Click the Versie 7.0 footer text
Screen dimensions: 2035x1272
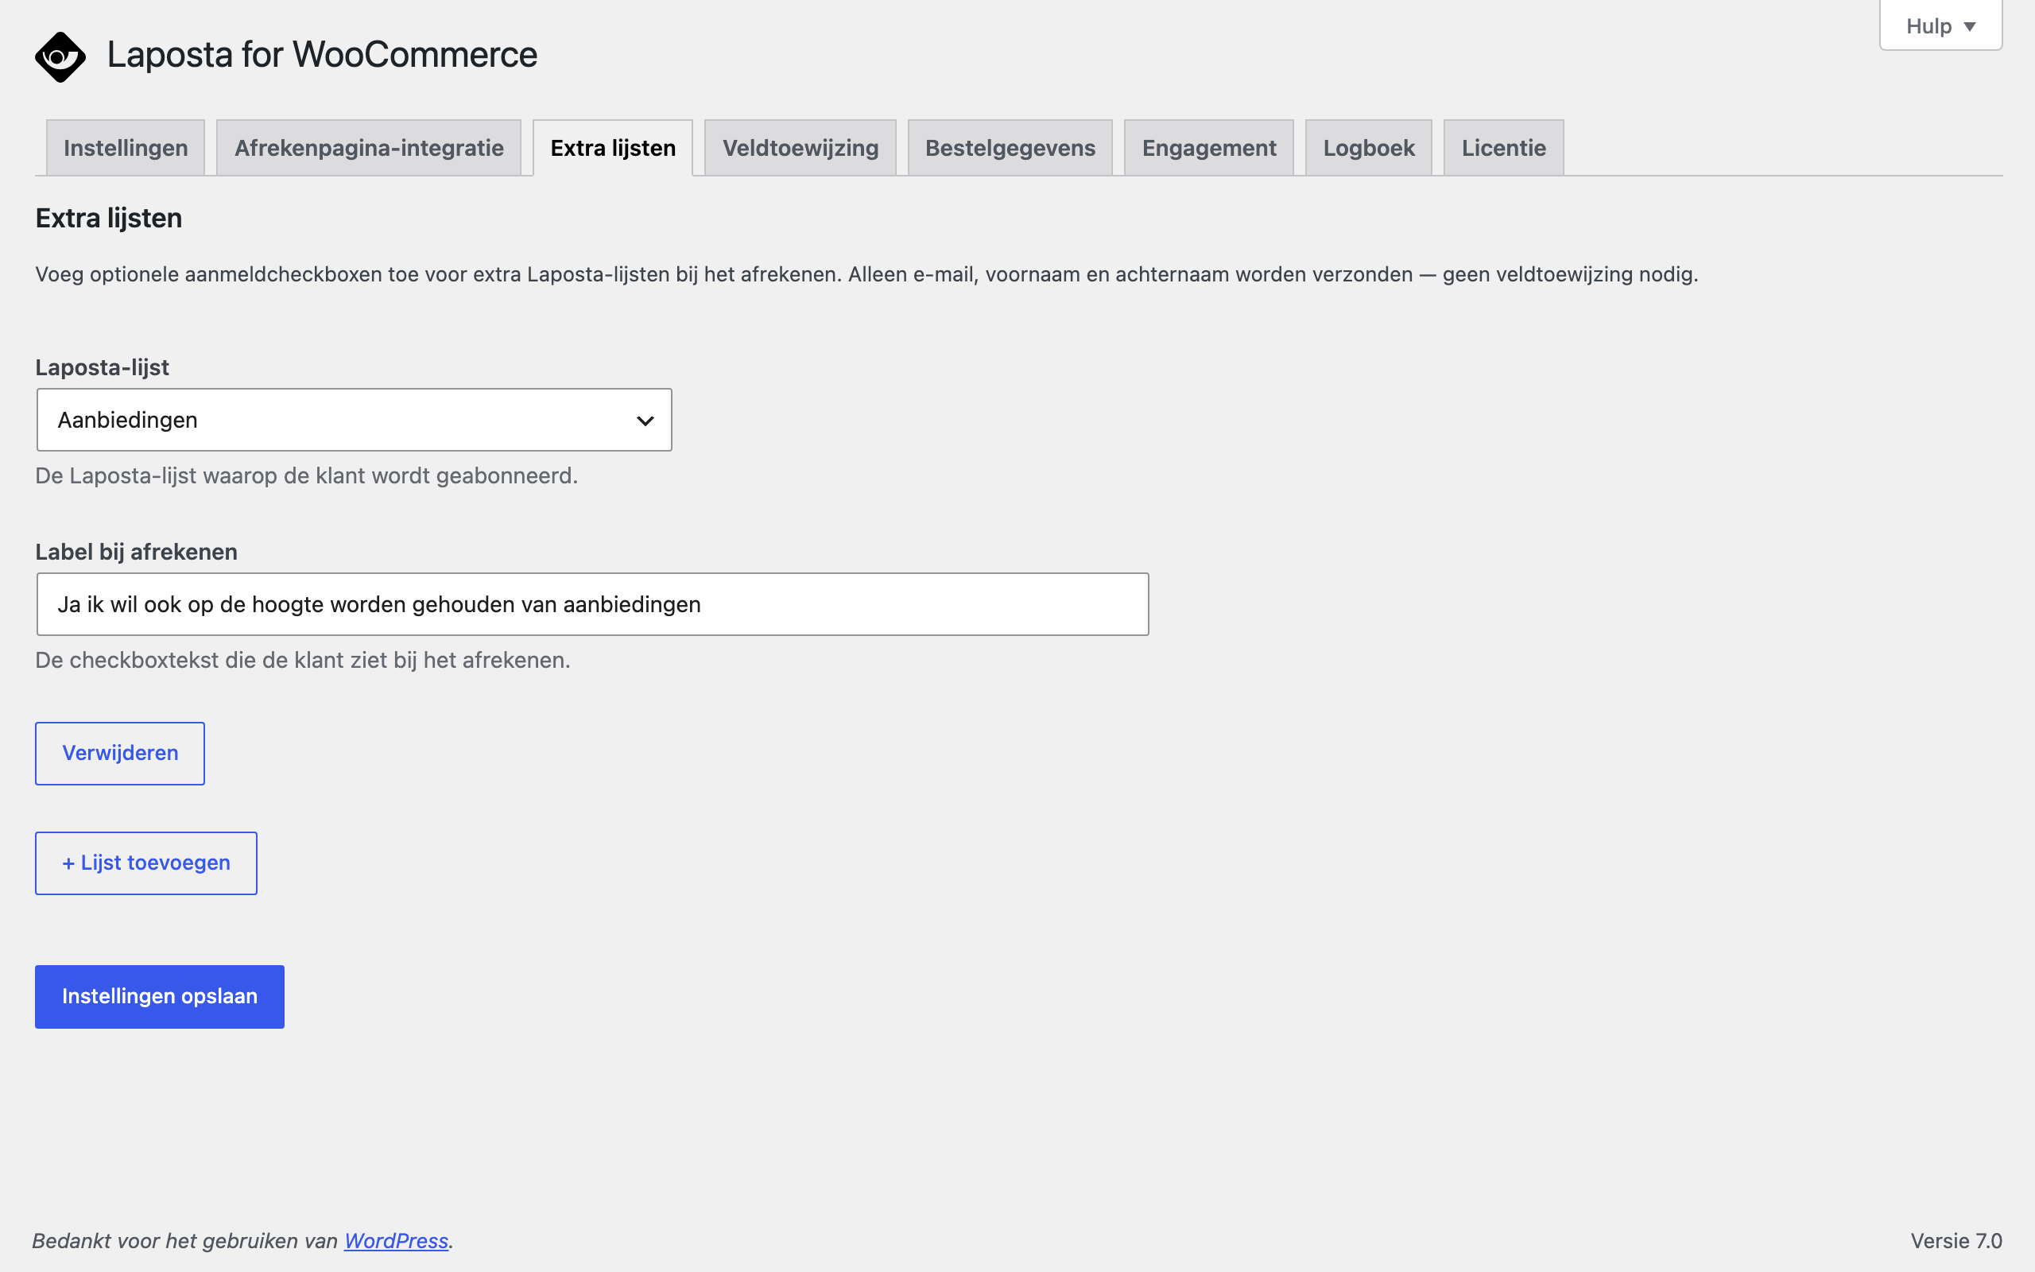1956,1241
